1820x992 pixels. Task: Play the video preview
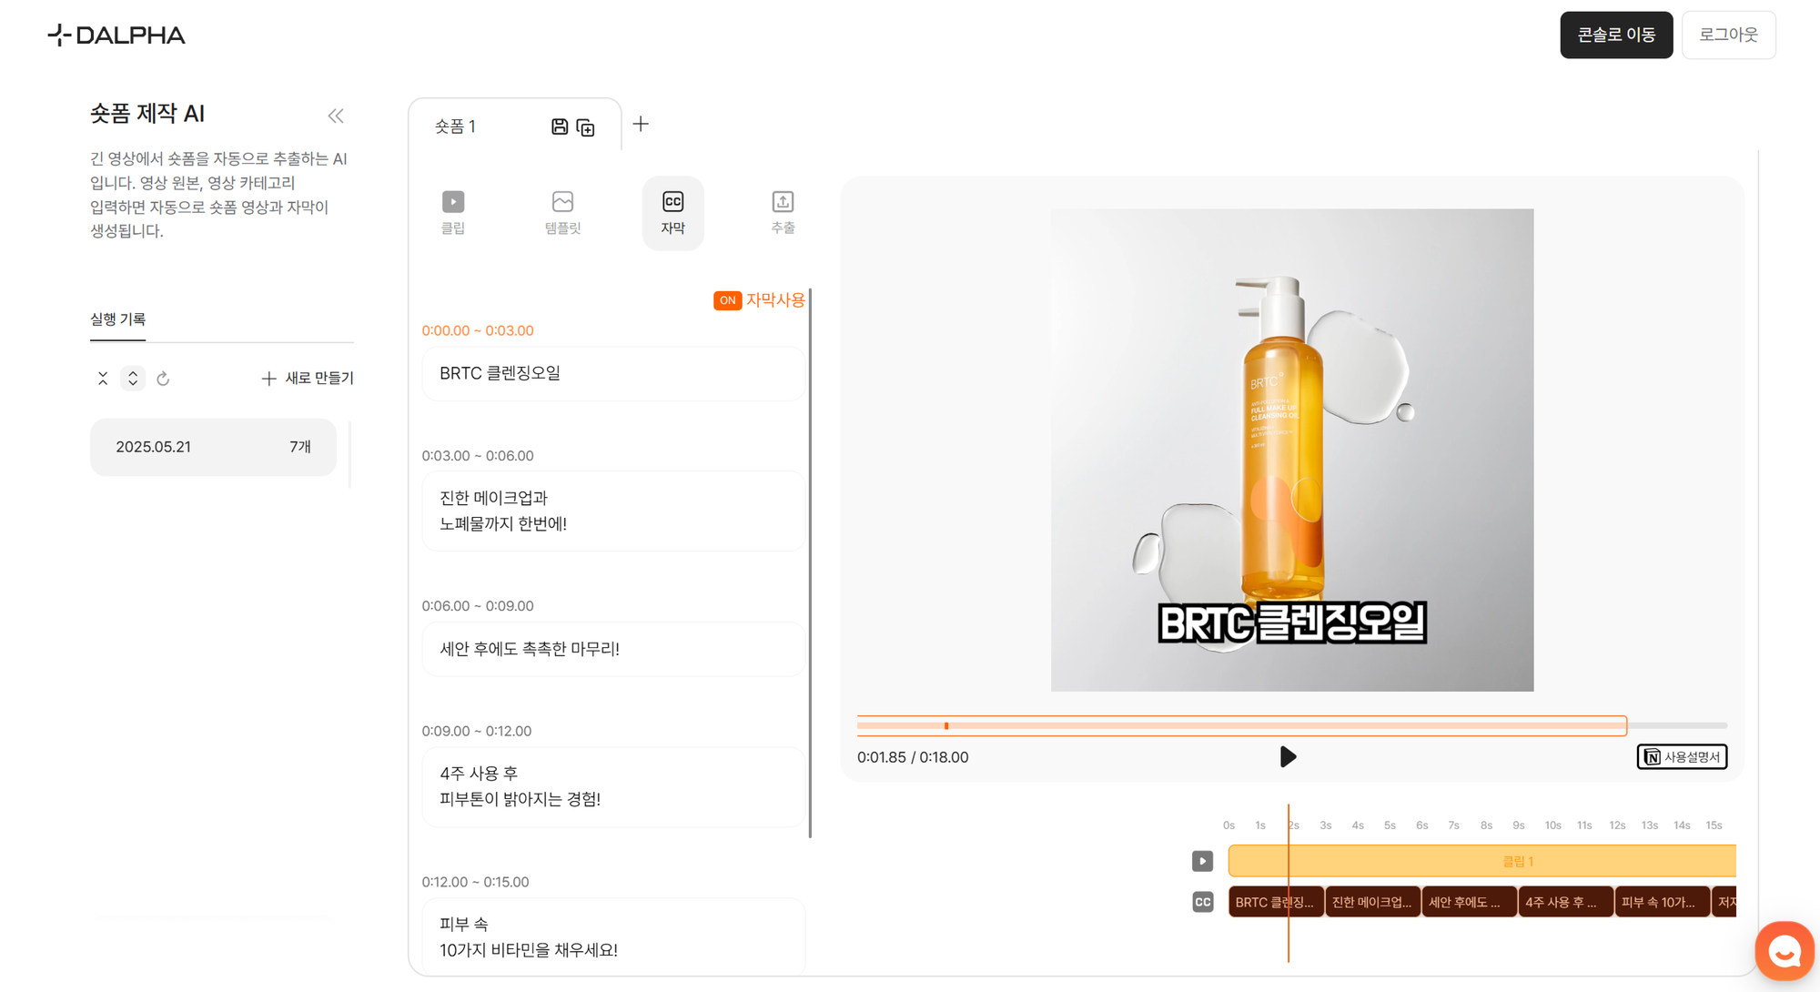pyautogui.click(x=1288, y=756)
